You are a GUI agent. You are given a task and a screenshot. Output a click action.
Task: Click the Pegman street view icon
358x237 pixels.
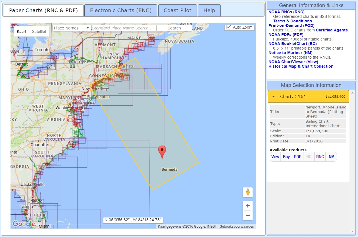click(247, 192)
